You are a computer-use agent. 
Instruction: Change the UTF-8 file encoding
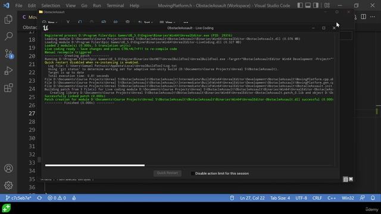point(301,198)
